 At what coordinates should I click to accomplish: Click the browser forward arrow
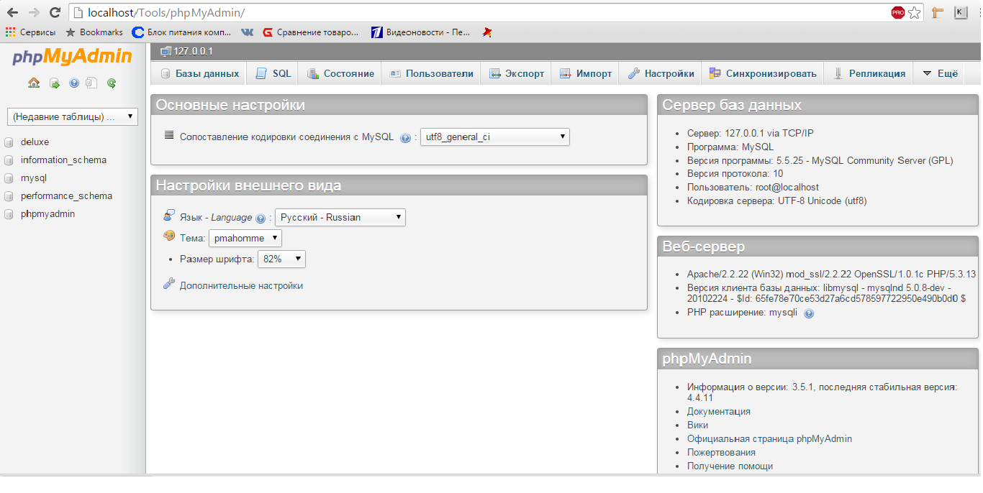pos(33,13)
